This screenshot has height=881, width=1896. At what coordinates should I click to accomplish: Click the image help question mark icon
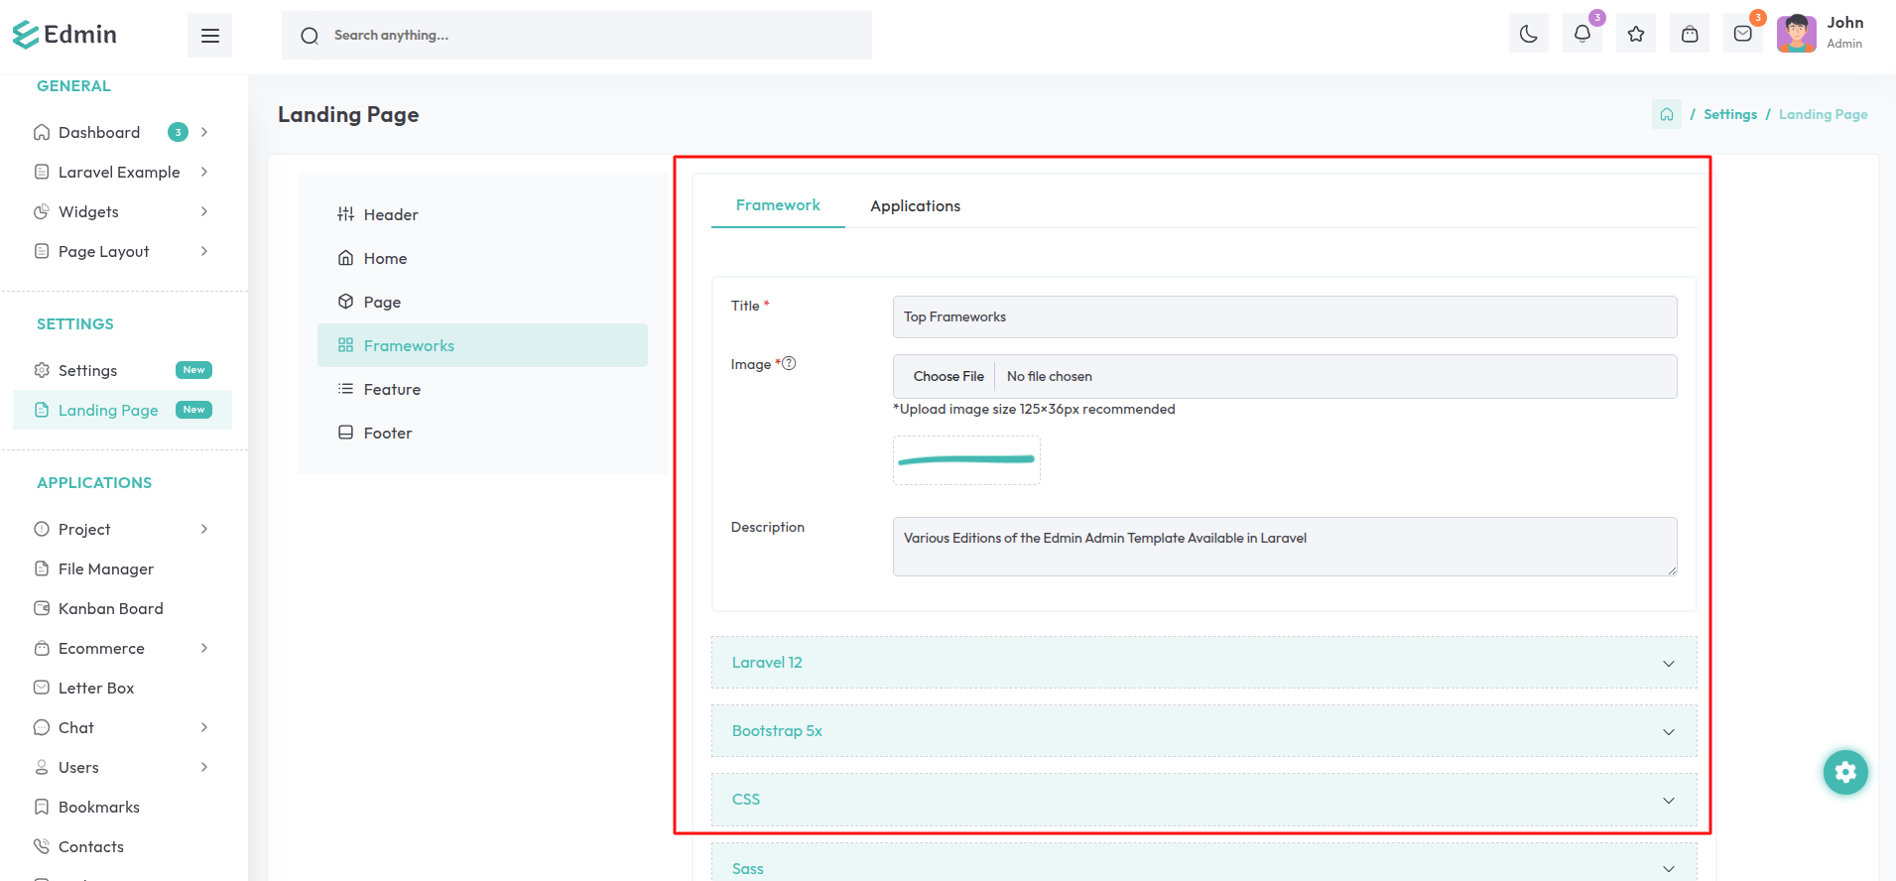(x=789, y=364)
